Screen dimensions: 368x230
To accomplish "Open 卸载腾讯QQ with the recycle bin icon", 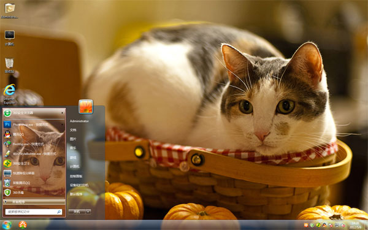I will pos(34,183).
